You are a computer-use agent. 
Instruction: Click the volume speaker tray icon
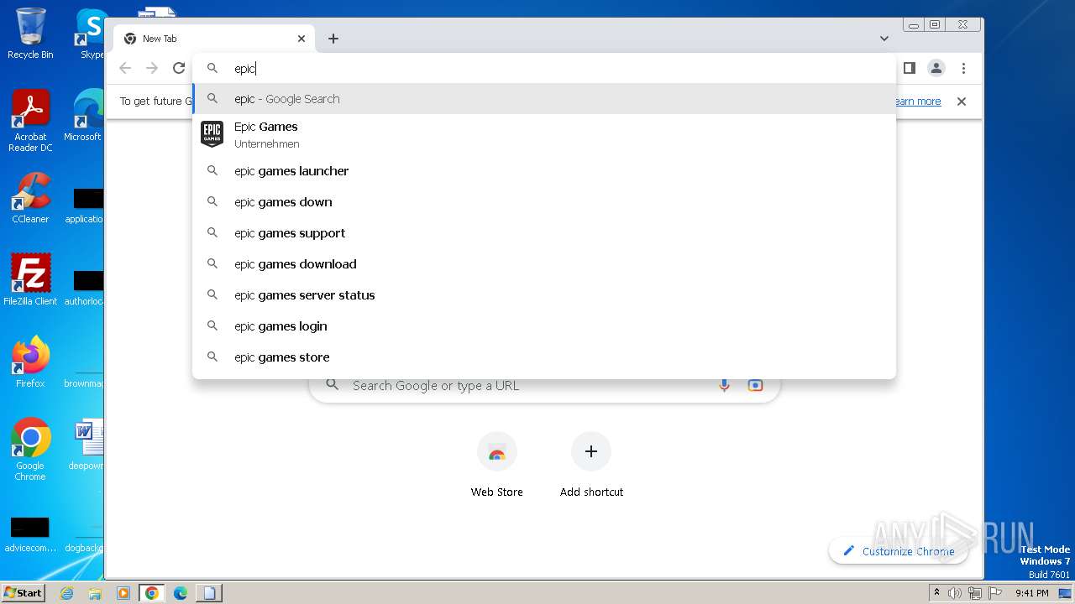coord(954,593)
